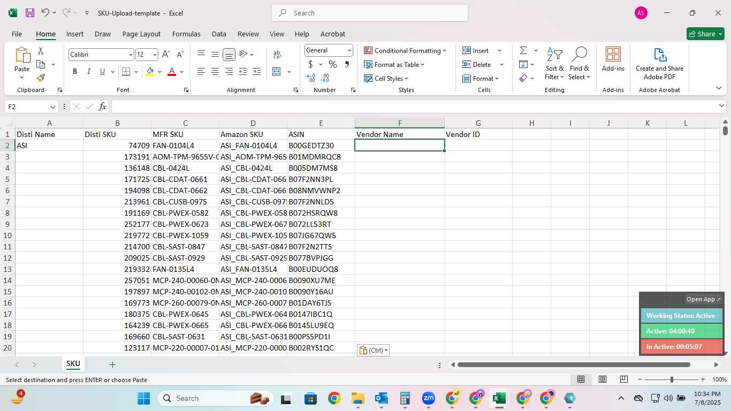Image resolution: width=731 pixels, height=411 pixels.
Task: Collapse the ribbon with the chevron
Action: pyautogui.click(x=719, y=88)
